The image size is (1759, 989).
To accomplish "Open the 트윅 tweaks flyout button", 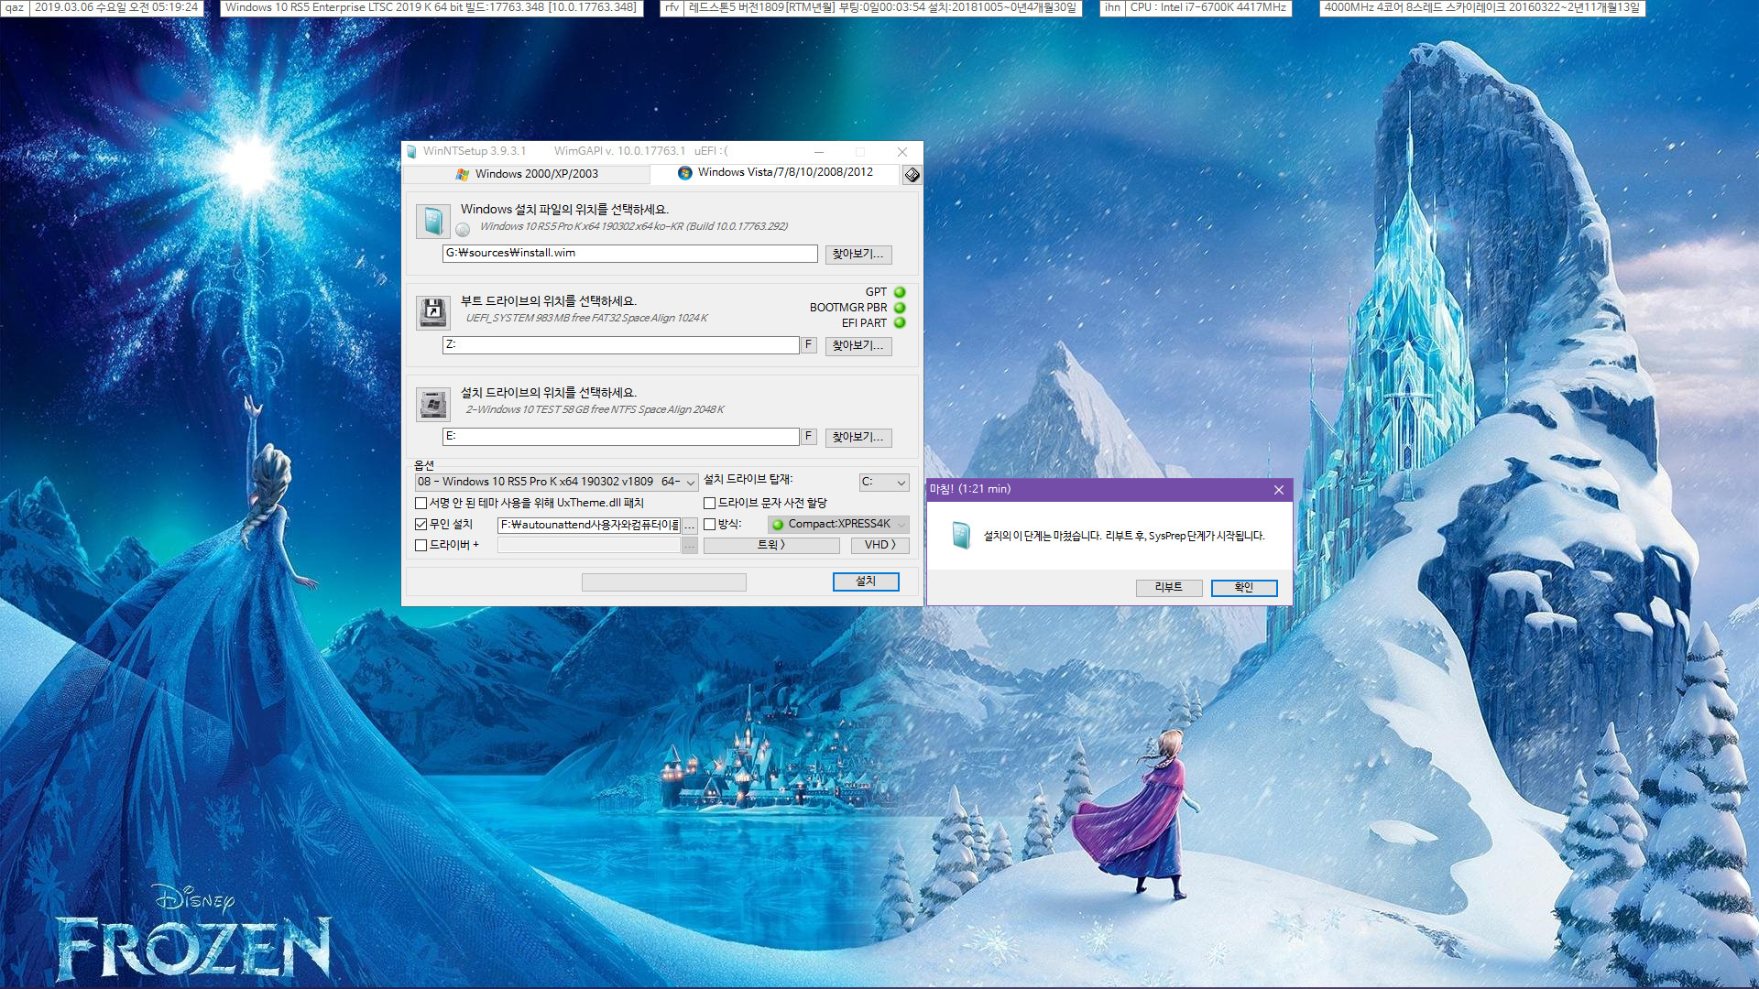I will click(x=771, y=545).
